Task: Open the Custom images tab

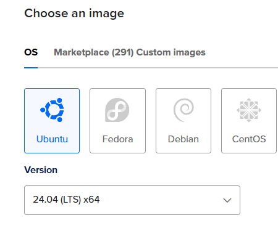Action: click(x=171, y=52)
